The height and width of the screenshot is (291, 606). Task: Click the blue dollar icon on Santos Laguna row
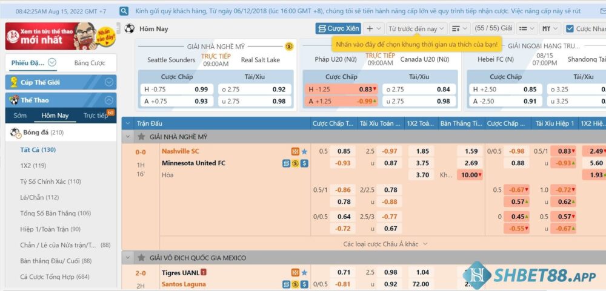point(305,284)
